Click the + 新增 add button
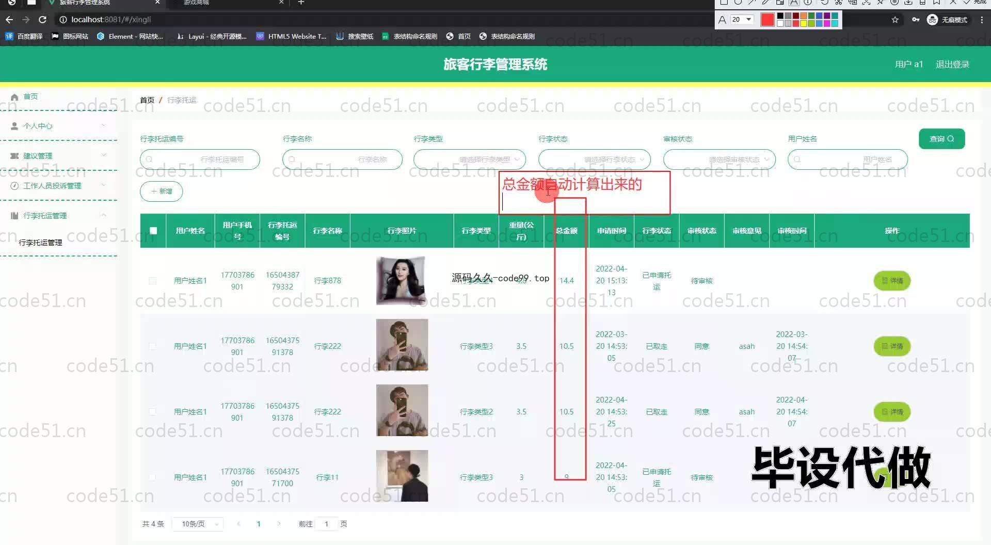The image size is (991, 545). click(x=161, y=191)
